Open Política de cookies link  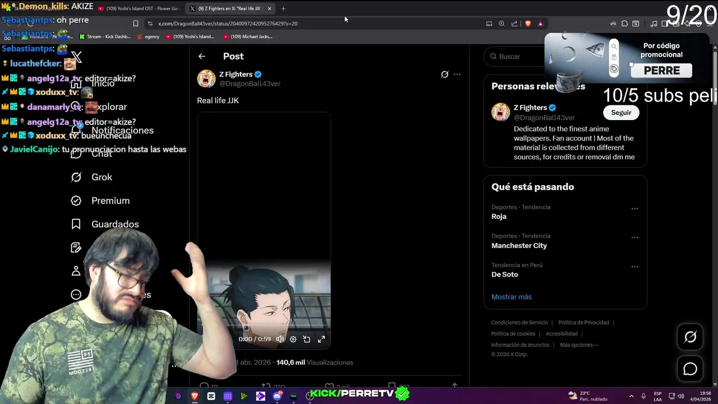[x=513, y=334]
